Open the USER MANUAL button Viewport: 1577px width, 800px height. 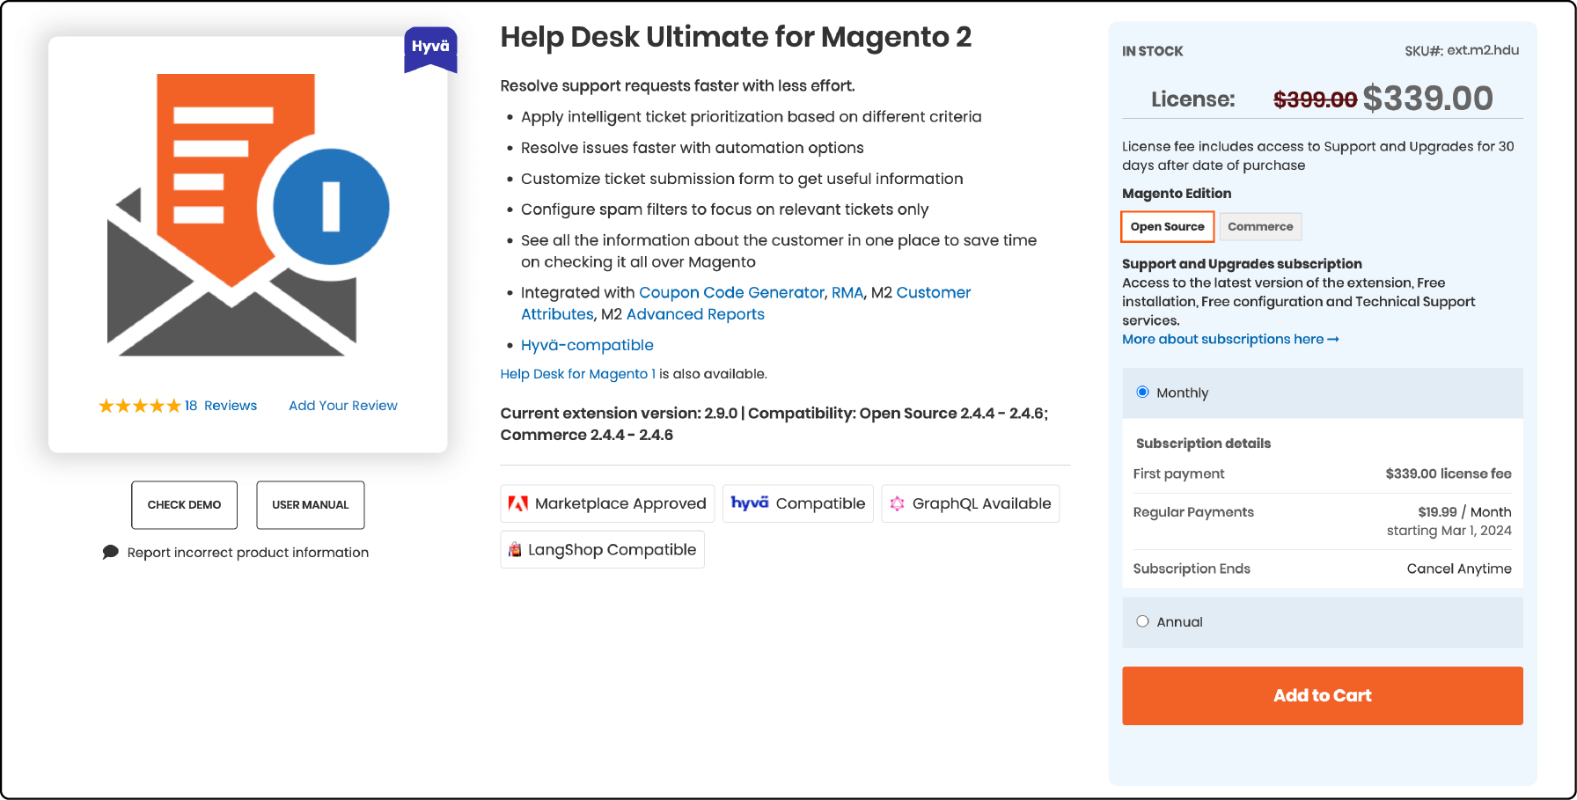pyautogui.click(x=311, y=505)
